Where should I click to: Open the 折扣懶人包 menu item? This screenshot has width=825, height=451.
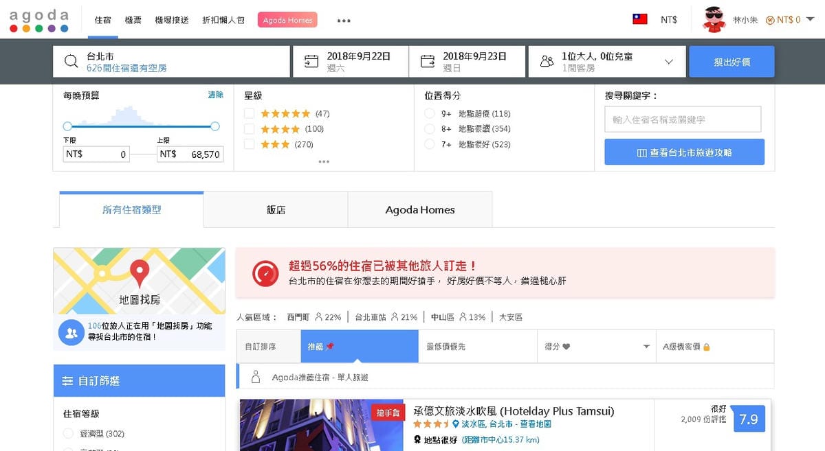click(x=223, y=21)
